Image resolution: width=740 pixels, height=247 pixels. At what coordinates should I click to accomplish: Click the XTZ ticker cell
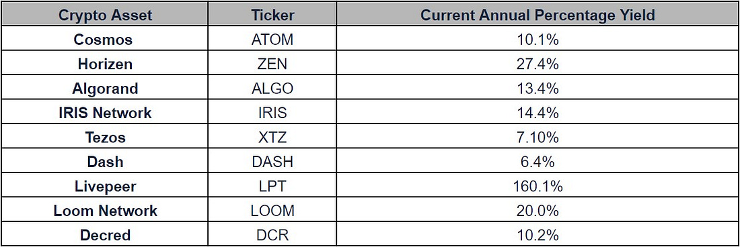tap(272, 137)
